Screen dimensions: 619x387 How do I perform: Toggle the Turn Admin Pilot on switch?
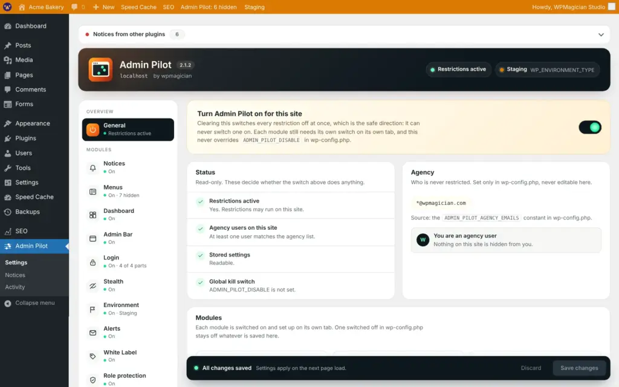coord(590,127)
